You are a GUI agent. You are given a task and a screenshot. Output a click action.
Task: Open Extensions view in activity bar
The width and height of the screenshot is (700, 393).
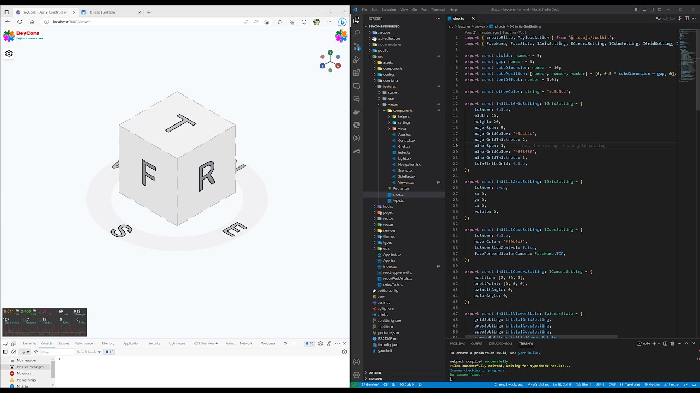pos(357,73)
